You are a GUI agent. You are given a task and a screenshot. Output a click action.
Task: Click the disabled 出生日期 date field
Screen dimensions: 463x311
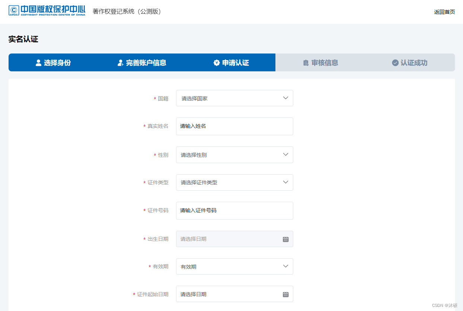click(x=229, y=239)
